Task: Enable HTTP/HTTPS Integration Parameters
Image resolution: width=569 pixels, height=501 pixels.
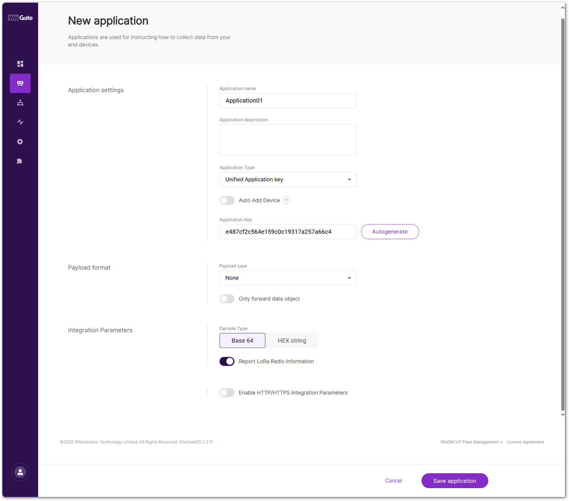Action: coord(227,392)
